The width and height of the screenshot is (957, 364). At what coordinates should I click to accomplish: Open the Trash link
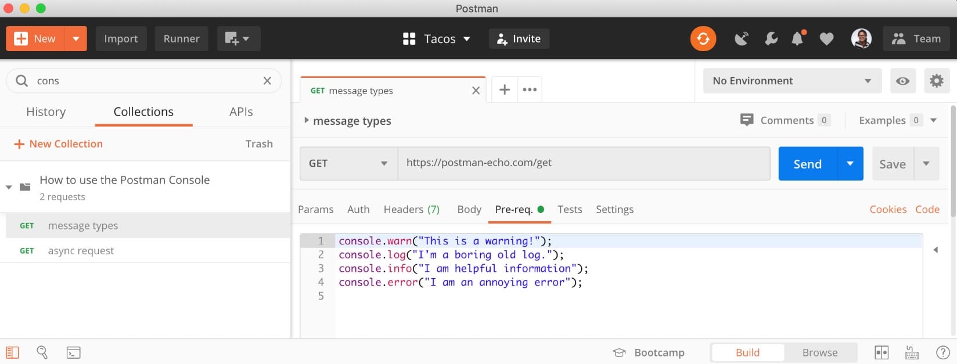pos(259,144)
